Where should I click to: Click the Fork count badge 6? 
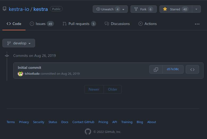150,9
